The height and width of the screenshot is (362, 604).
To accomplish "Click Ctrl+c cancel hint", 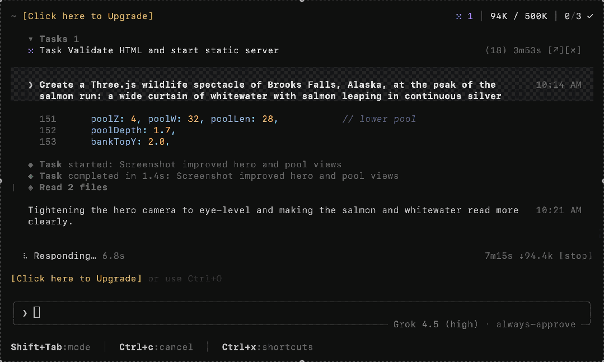I will click(156, 347).
